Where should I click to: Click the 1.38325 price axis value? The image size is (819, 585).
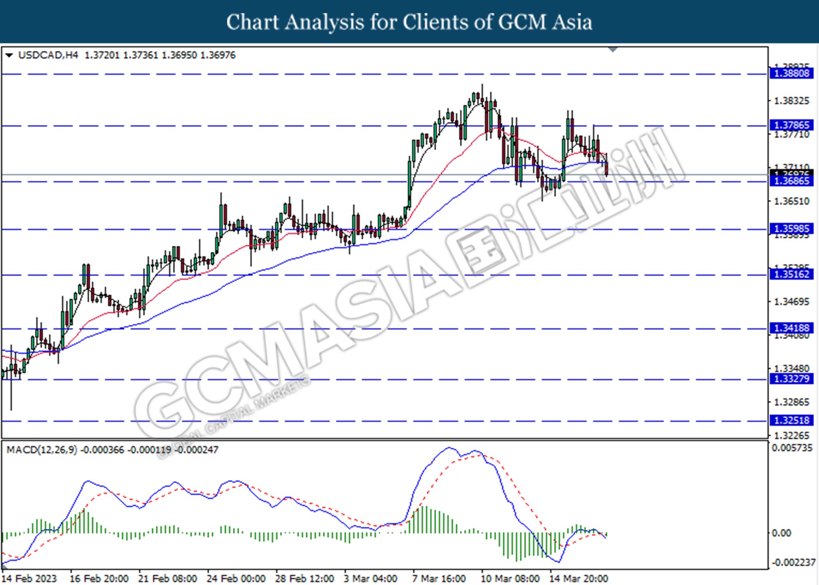[792, 101]
